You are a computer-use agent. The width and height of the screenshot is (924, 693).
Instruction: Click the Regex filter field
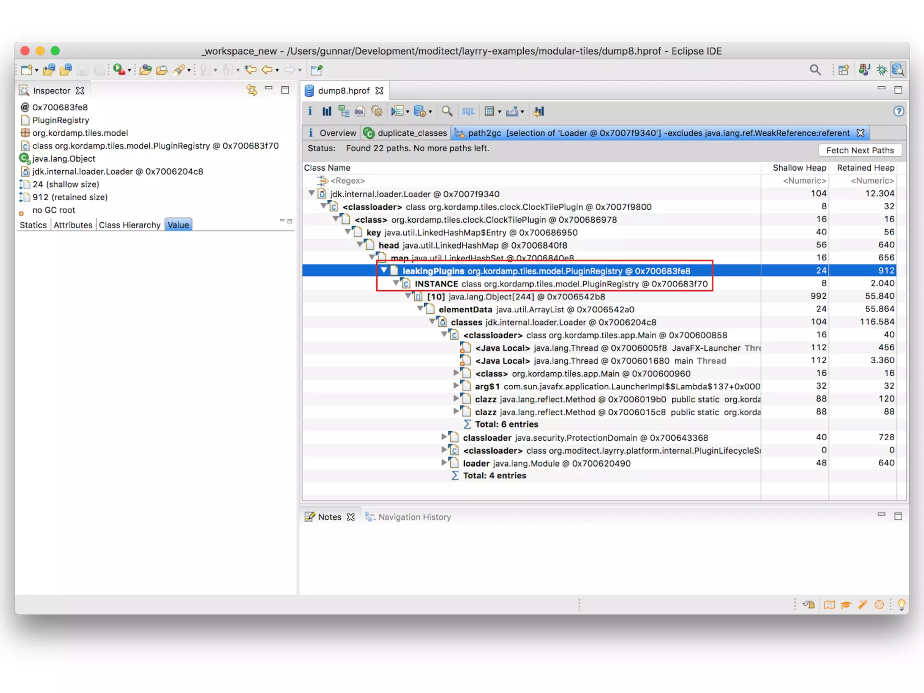(x=347, y=180)
